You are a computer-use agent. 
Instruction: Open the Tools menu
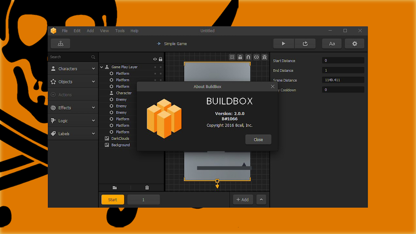pyautogui.click(x=120, y=31)
